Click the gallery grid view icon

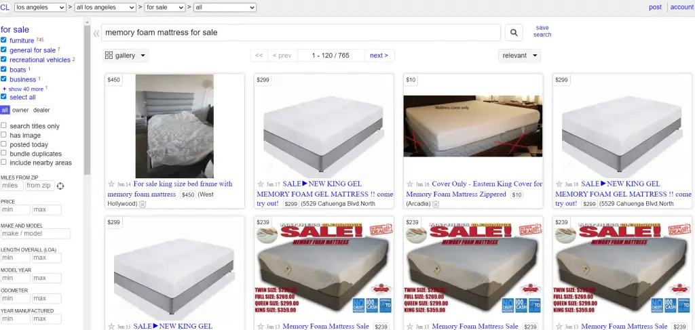pos(109,56)
